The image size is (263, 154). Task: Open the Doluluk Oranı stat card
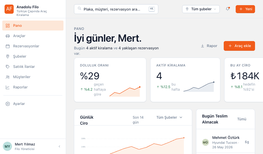(x=110, y=80)
